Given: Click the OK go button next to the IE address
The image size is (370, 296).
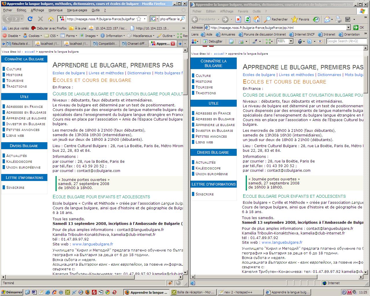Looking at the screenshot, I should [359, 27].
